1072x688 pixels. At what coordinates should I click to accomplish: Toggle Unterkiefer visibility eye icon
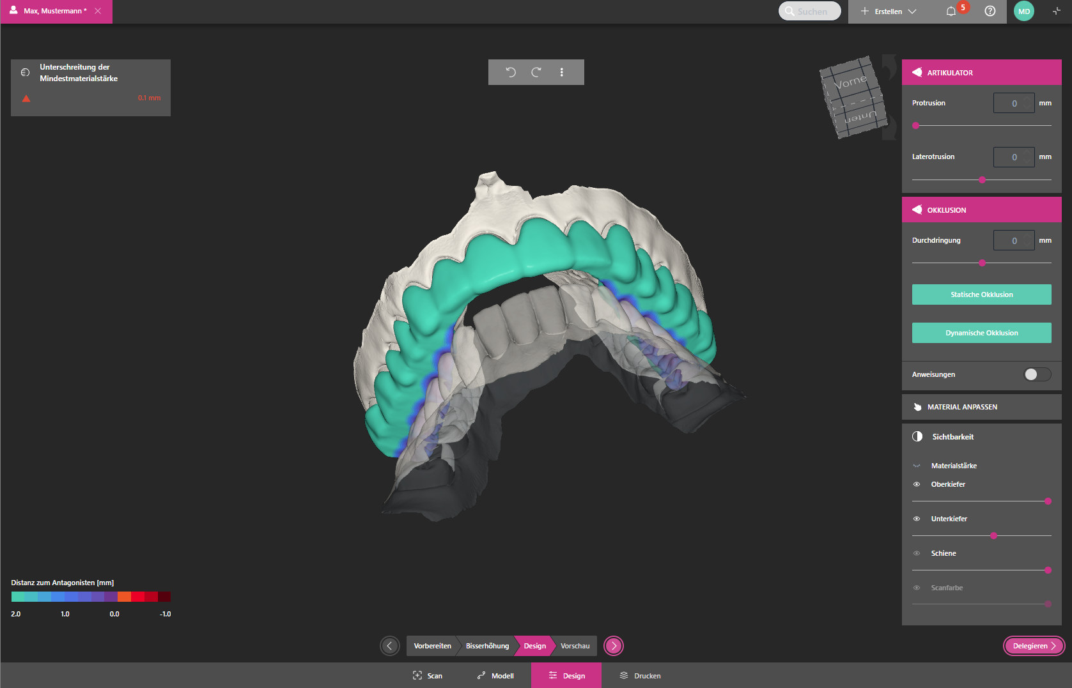pyautogui.click(x=917, y=519)
